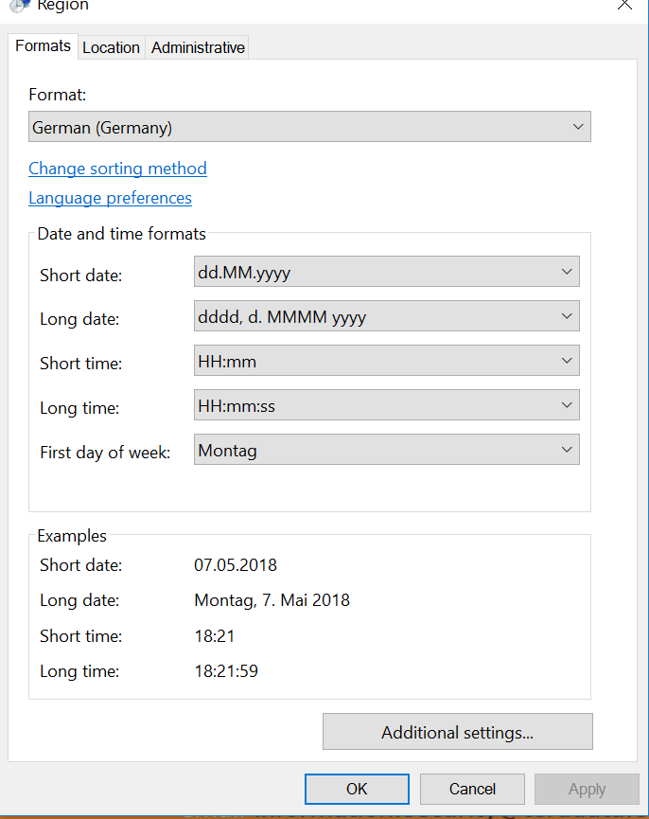Image resolution: width=649 pixels, height=819 pixels.
Task: Close the Region dialog window
Action: tap(624, 5)
